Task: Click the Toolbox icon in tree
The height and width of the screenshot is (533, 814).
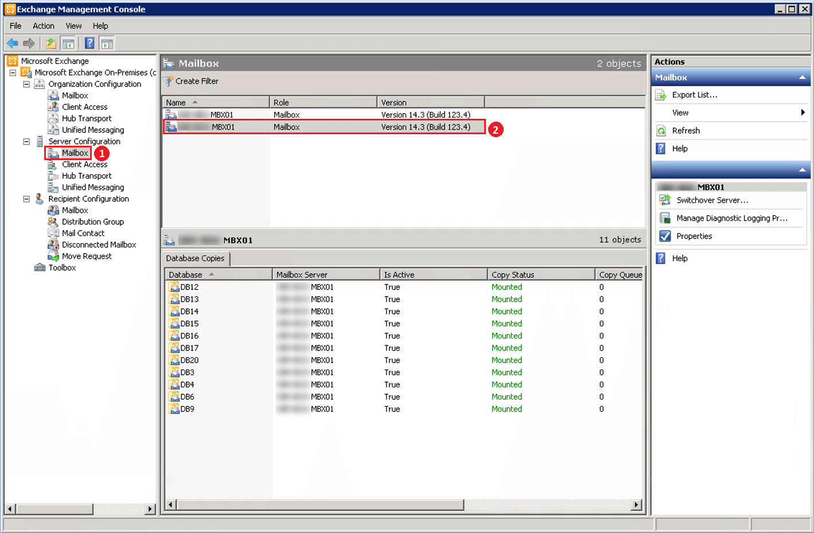Action: pyautogui.click(x=40, y=267)
